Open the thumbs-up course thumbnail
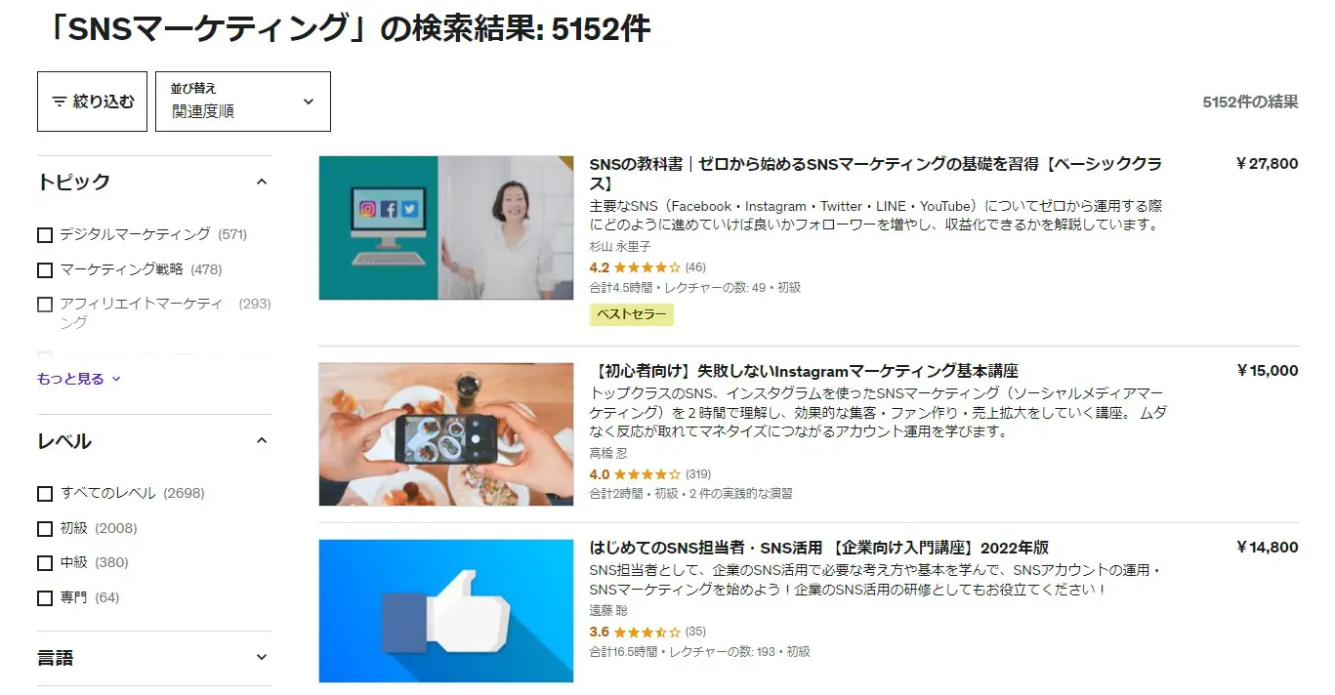This screenshot has height=695, width=1335. tap(446, 611)
